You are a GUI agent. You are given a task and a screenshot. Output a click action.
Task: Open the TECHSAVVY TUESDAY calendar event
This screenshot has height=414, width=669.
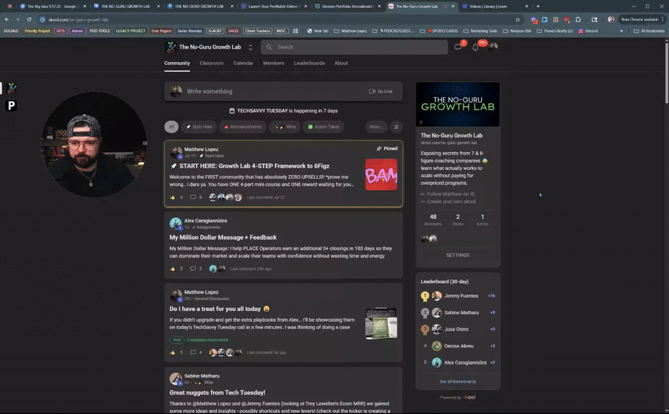tap(284, 111)
